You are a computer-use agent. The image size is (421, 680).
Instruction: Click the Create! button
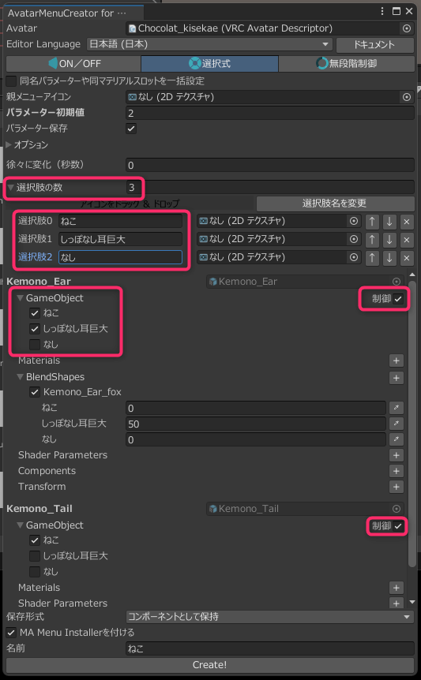(210, 665)
